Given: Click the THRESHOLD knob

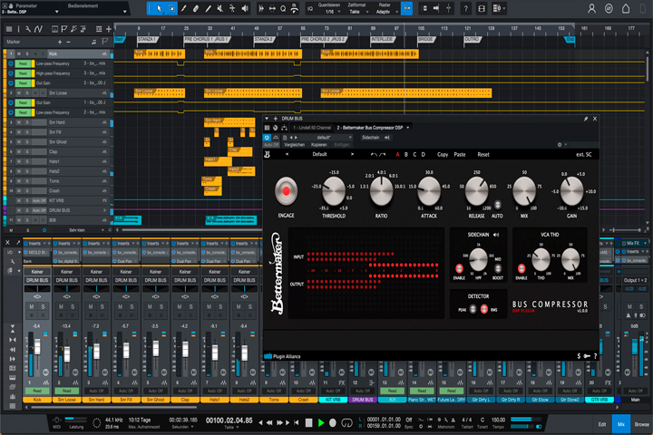Looking at the screenshot, I should click(334, 191).
